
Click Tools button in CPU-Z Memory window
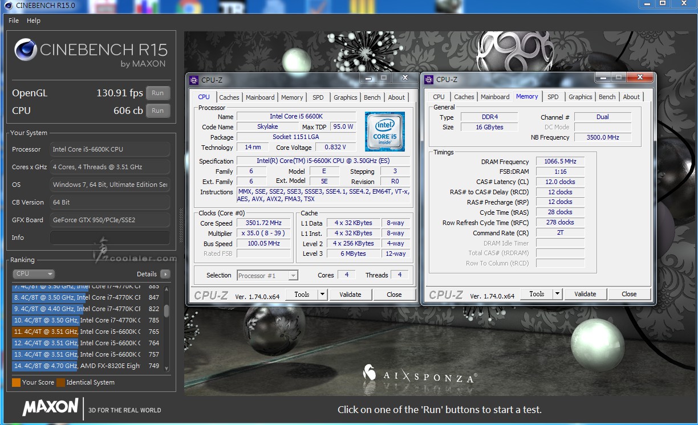pyautogui.click(x=537, y=294)
